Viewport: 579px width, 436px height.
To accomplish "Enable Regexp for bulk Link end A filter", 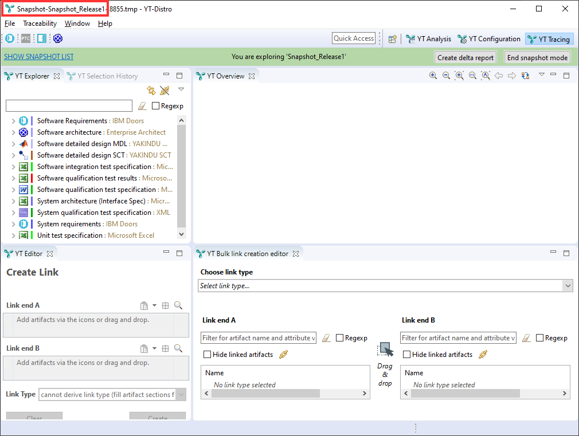I will pos(340,338).
